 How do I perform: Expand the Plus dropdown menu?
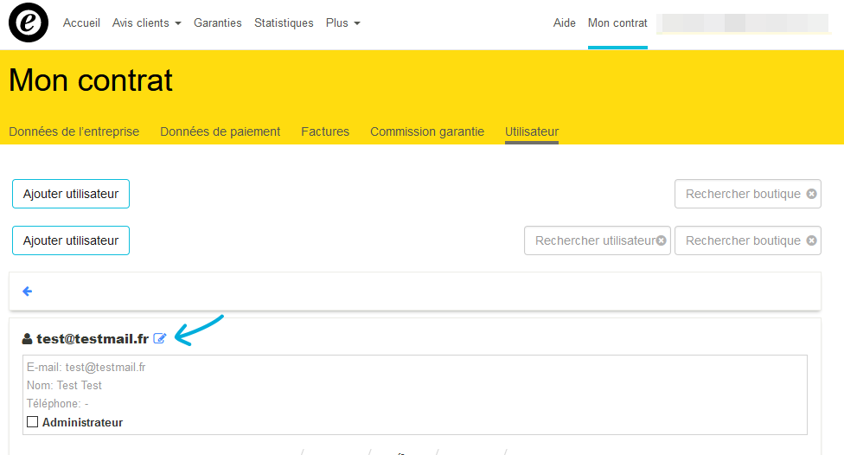(342, 23)
